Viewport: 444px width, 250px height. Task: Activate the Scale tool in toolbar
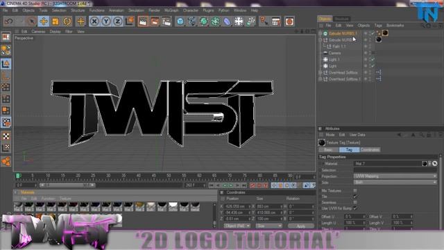(55, 22)
